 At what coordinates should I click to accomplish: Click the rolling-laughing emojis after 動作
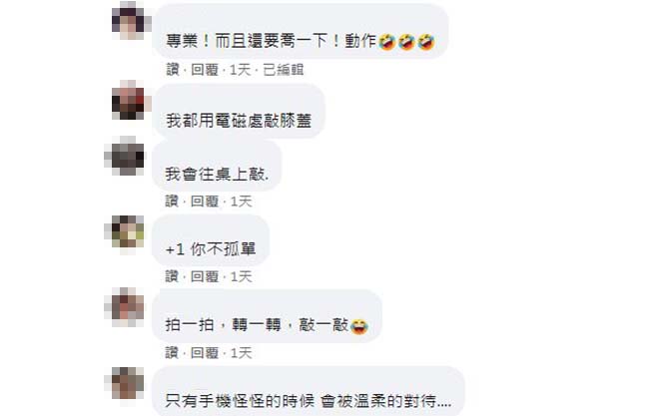coord(406,42)
